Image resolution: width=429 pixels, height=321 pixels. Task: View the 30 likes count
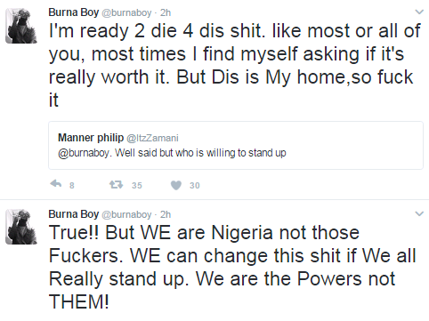[x=195, y=186]
